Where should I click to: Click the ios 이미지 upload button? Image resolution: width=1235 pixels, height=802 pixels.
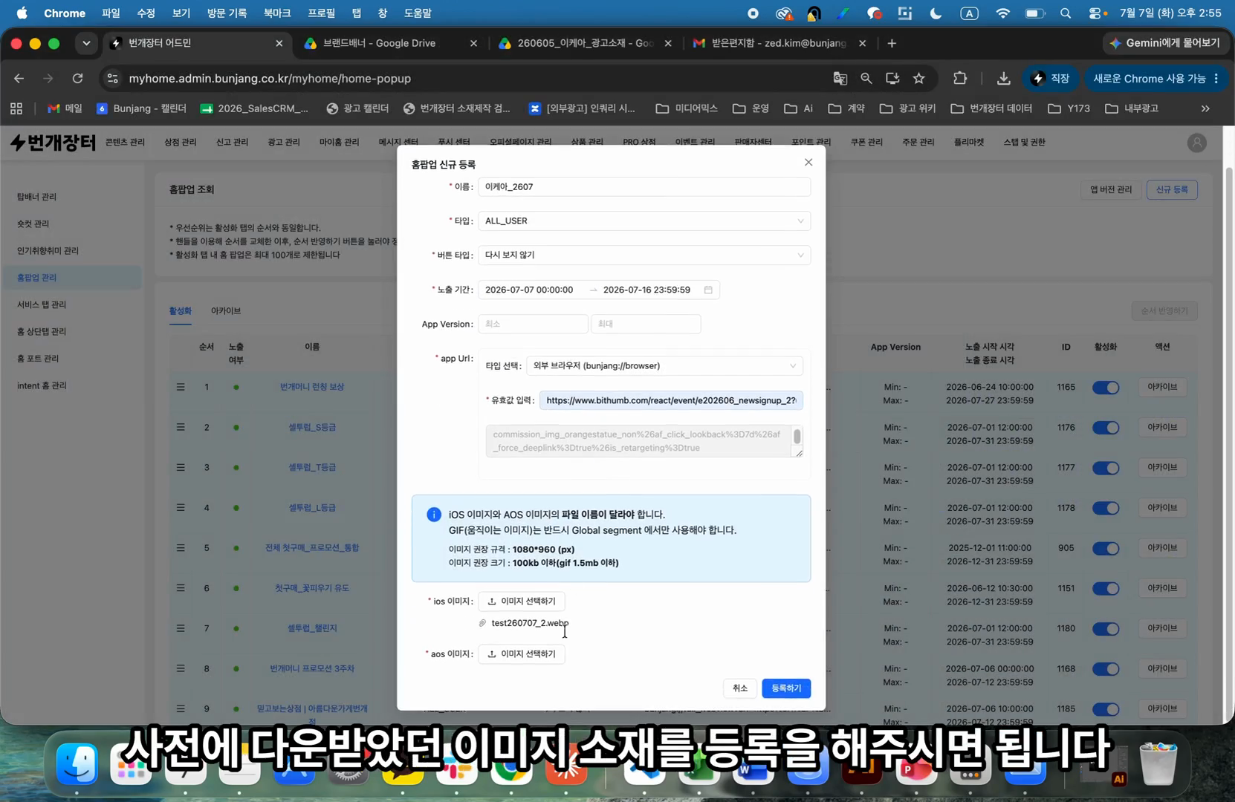(522, 601)
